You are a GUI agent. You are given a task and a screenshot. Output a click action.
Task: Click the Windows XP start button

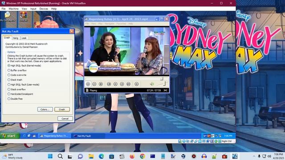tap(10, 136)
